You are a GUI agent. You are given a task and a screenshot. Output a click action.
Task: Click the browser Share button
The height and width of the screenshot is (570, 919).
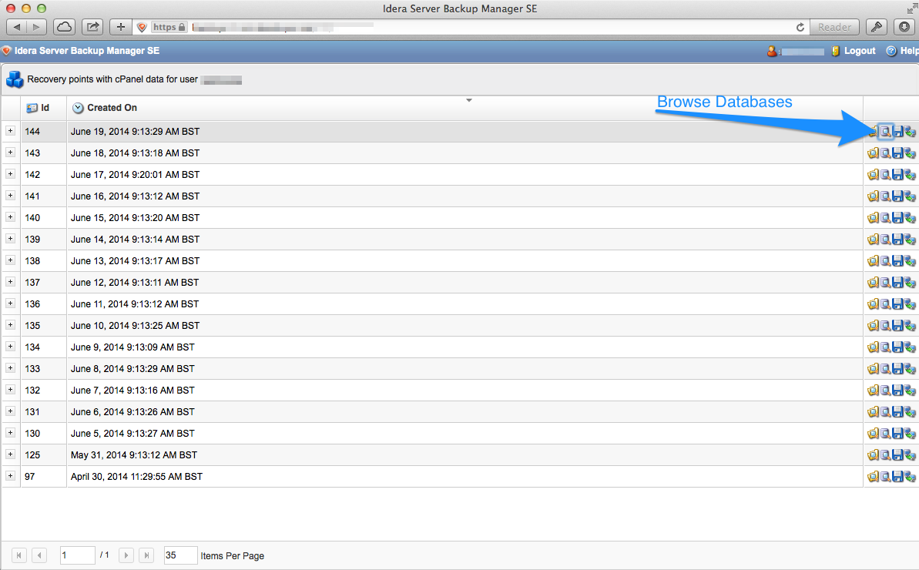point(92,27)
